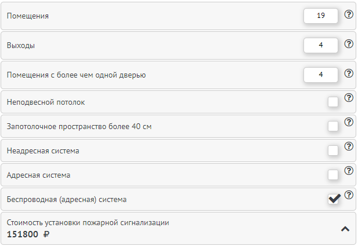Show help for Запотолочное пространство более 40 см
358x246 pixels.
point(349,122)
